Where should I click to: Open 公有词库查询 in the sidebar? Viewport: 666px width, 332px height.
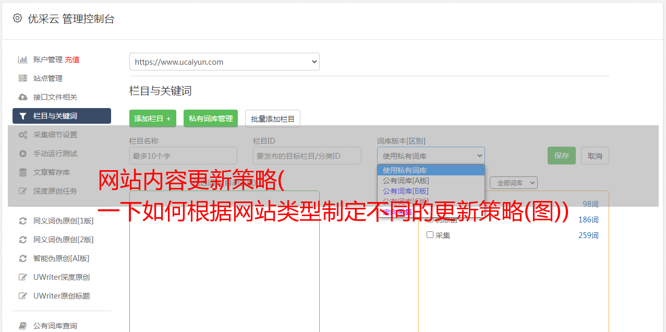point(55,326)
